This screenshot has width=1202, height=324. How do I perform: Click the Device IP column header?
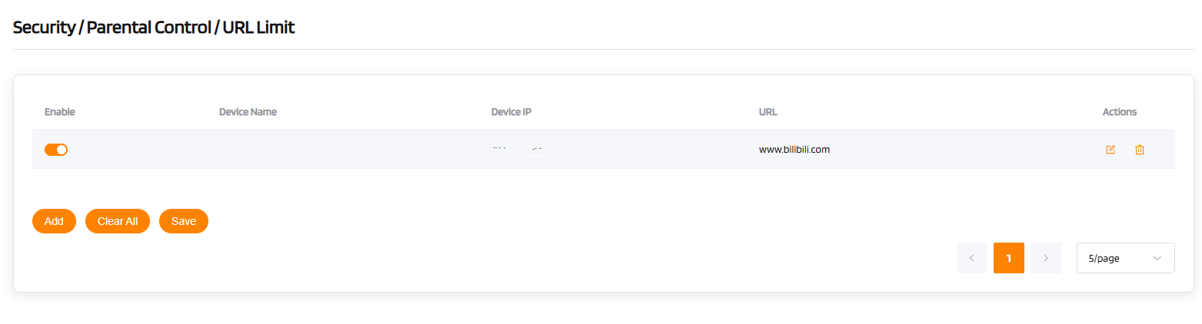(511, 112)
